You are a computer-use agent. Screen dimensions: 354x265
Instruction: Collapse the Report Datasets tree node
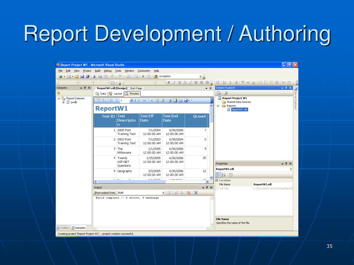pyautogui.click(x=59, y=98)
